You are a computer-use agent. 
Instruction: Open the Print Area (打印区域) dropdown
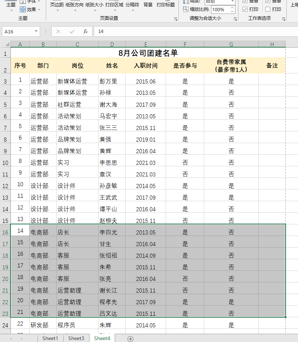click(x=114, y=6)
